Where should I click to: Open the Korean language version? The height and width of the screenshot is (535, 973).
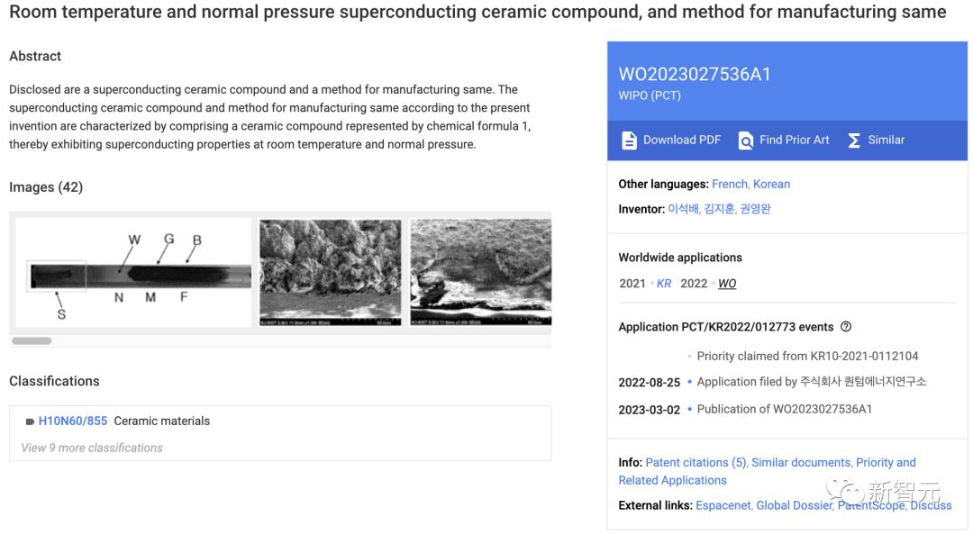tap(771, 184)
